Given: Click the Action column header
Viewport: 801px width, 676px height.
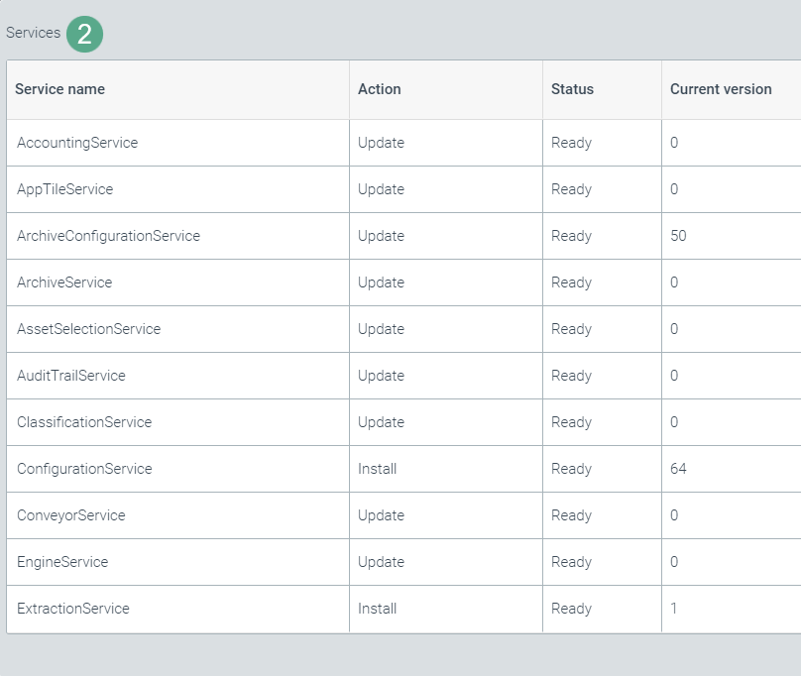Looking at the screenshot, I should click(379, 89).
